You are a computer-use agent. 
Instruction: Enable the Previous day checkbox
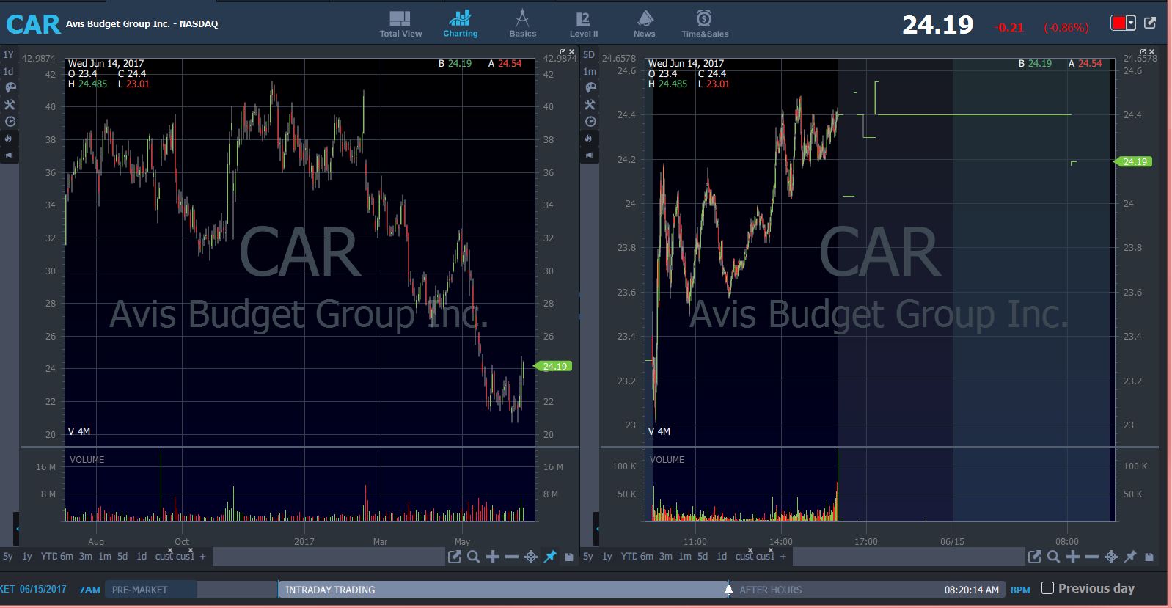tap(1047, 587)
